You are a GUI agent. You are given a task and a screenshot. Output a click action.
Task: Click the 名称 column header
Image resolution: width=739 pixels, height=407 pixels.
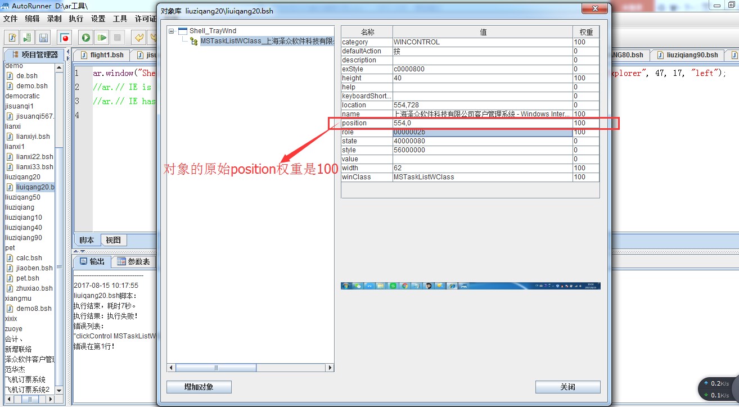[367, 32]
